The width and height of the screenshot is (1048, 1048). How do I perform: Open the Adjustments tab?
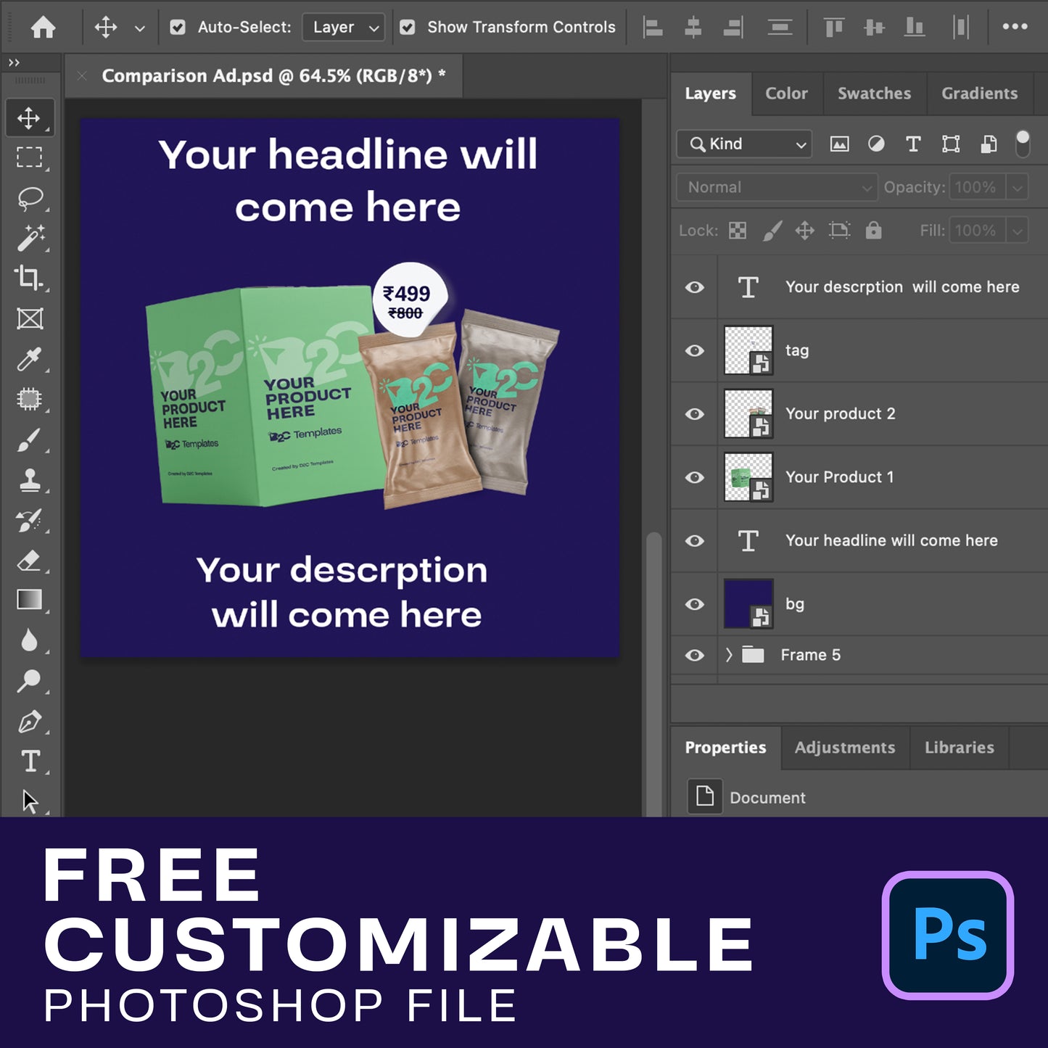pos(844,748)
